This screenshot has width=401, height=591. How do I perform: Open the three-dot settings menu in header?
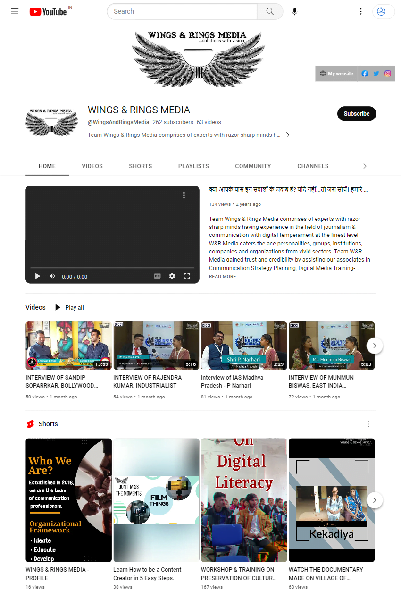(x=361, y=11)
